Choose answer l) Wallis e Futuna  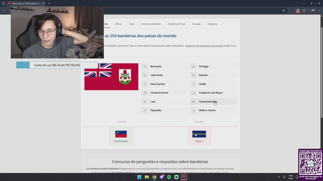[213, 110]
